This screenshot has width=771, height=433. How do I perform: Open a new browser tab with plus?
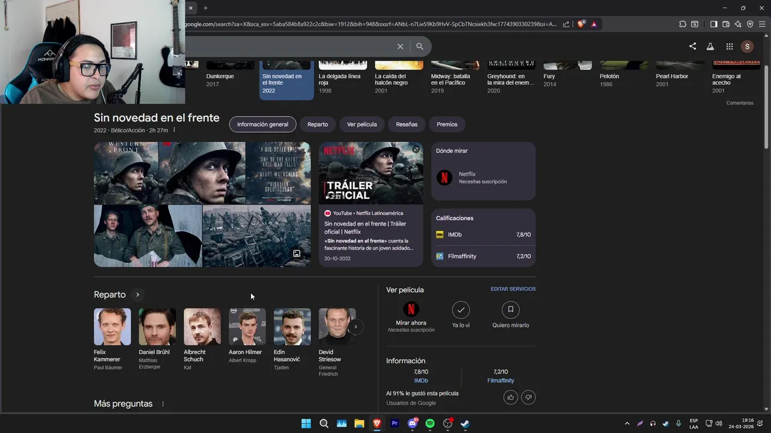205,8
